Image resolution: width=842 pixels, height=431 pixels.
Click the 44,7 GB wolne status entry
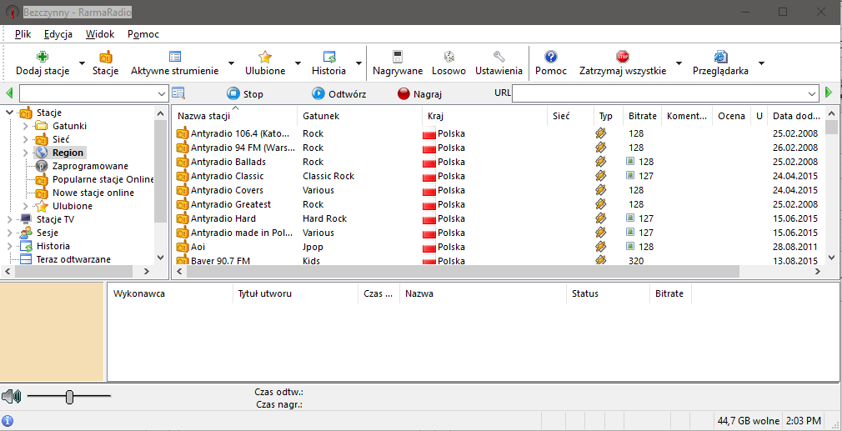tap(749, 421)
